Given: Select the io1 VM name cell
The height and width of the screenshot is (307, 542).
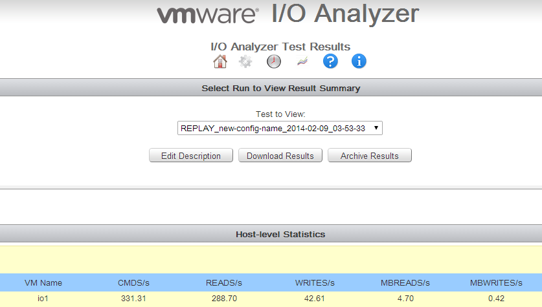Looking at the screenshot, I should 43,299.
